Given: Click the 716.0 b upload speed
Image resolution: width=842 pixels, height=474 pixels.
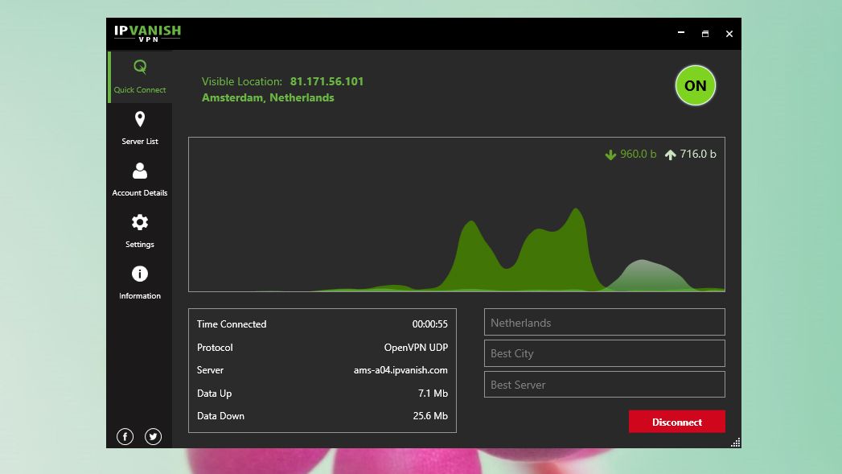Looking at the screenshot, I should (x=697, y=155).
